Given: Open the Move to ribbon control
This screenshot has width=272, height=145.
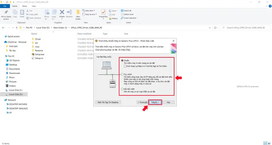Looking at the screenshot, I should (47, 15).
